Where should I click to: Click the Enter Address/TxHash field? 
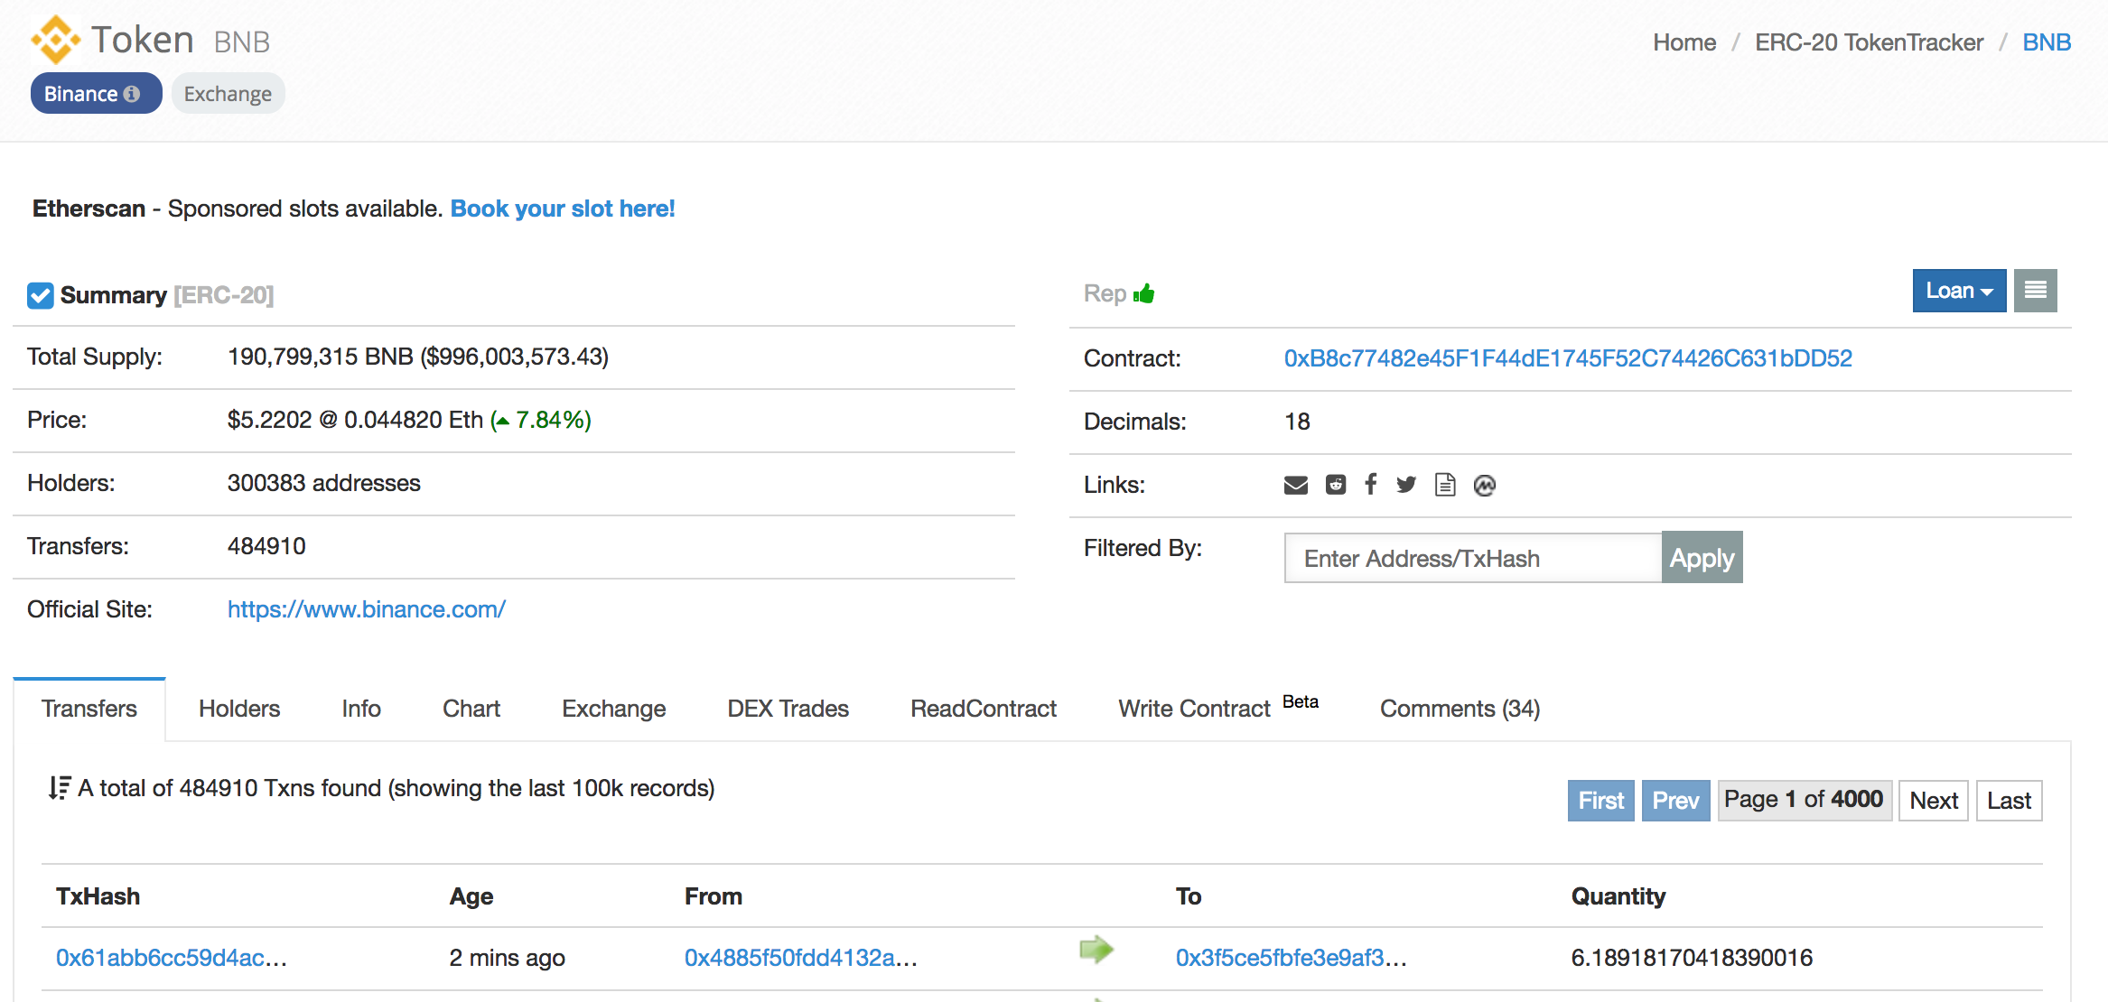click(1472, 559)
